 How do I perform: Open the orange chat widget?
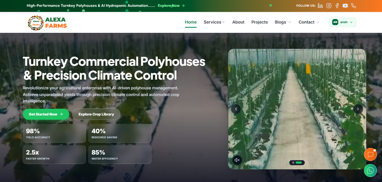(x=370, y=154)
